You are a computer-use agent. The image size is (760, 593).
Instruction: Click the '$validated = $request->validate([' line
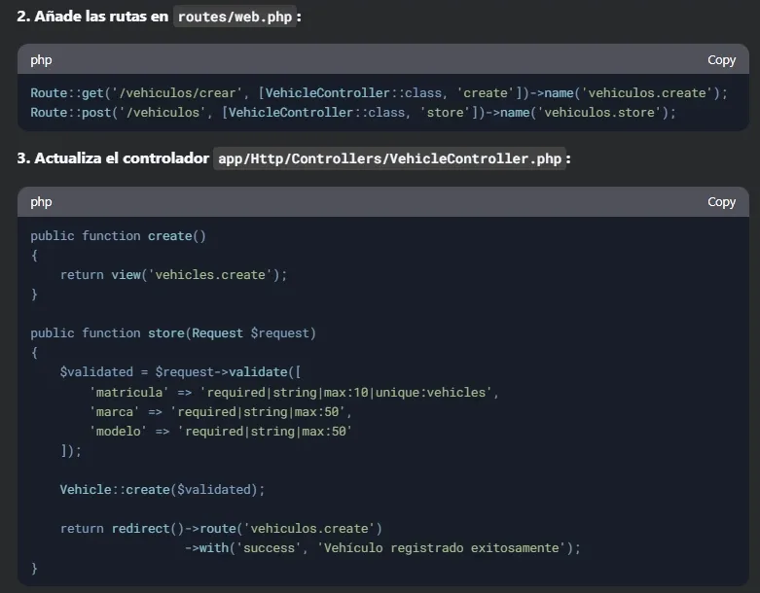(x=180, y=372)
